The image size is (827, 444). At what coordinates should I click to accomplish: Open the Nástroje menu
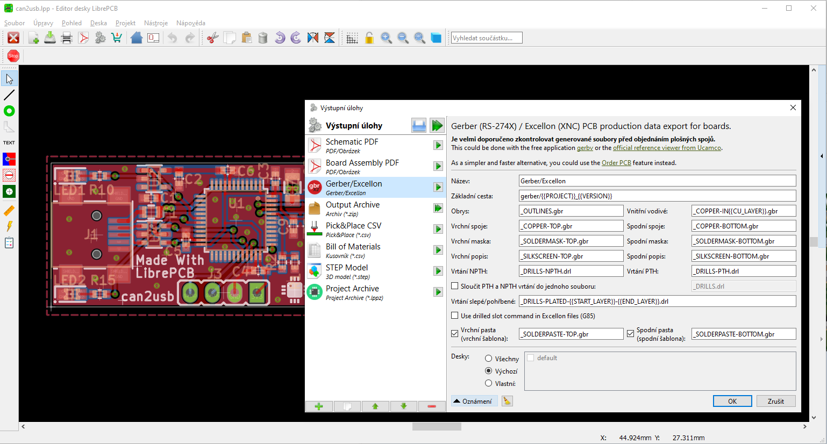coord(156,23)
